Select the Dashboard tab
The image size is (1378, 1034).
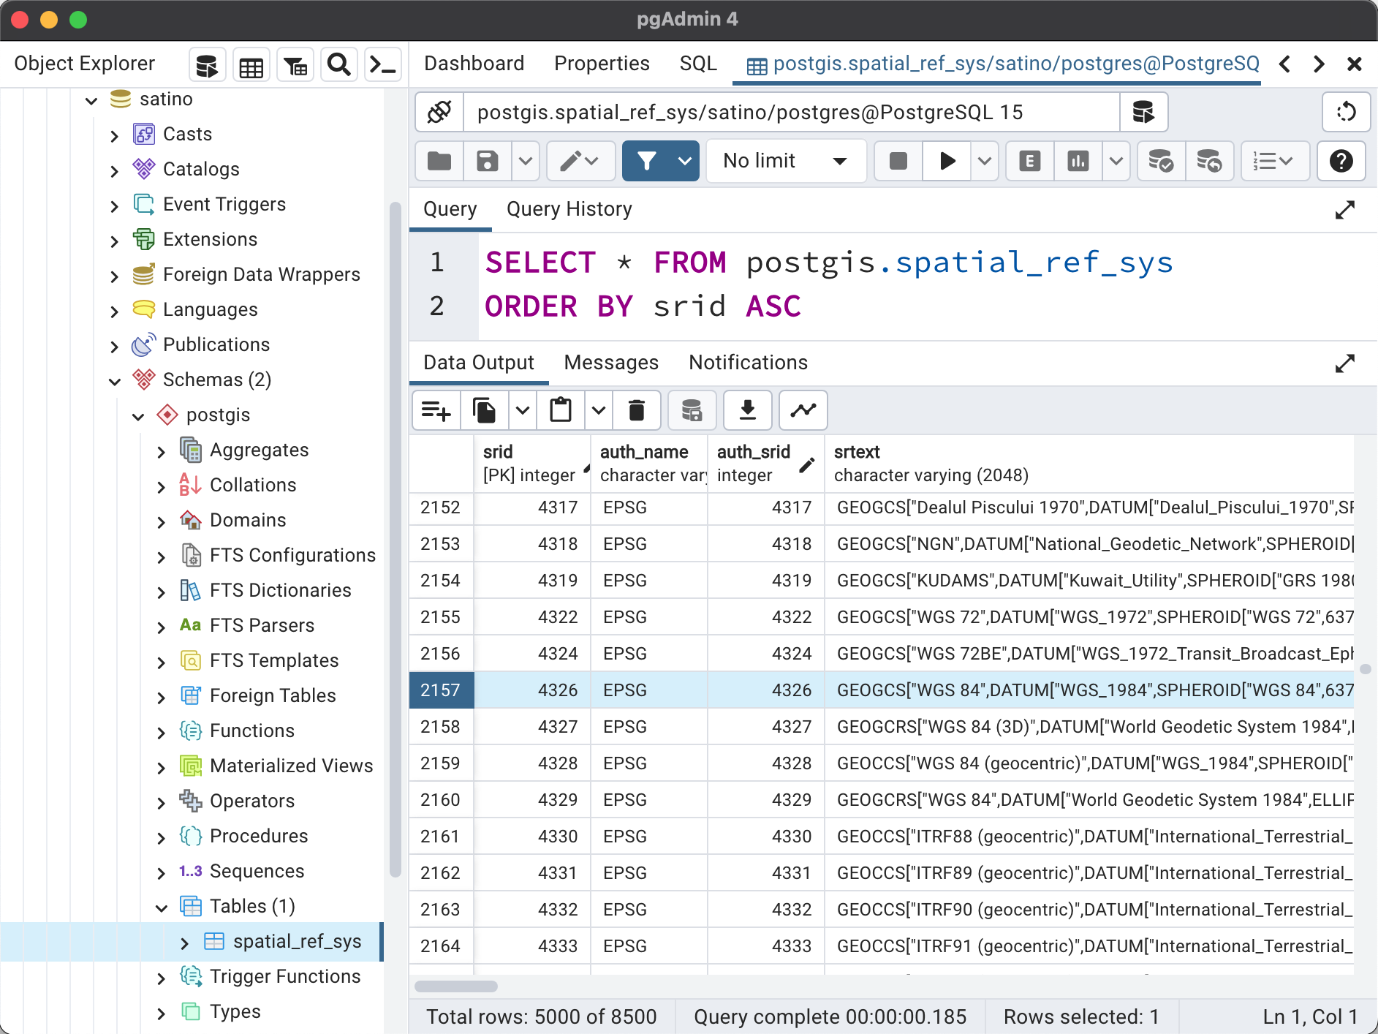pos(474,64)
